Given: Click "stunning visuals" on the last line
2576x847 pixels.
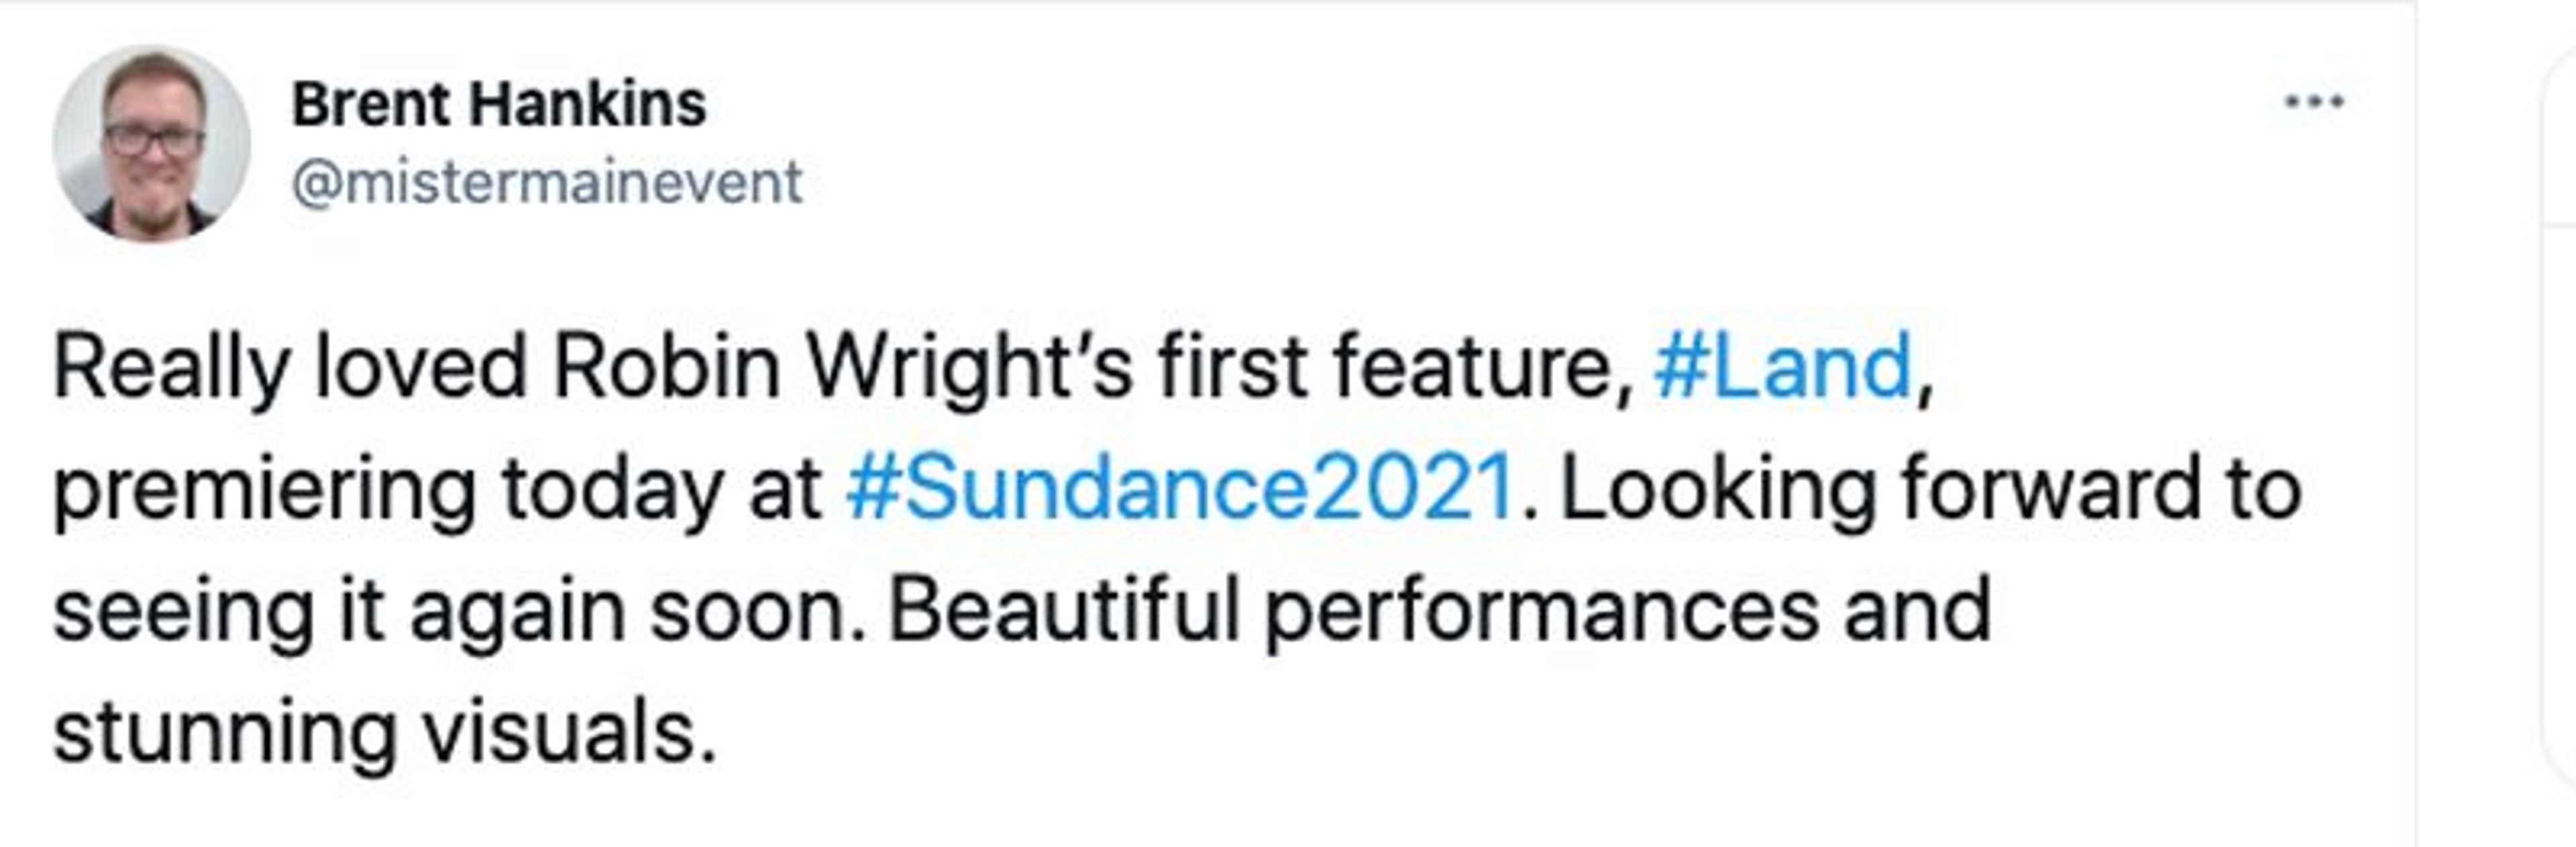Looking at the screenshot, I should [x=384, y=733].
